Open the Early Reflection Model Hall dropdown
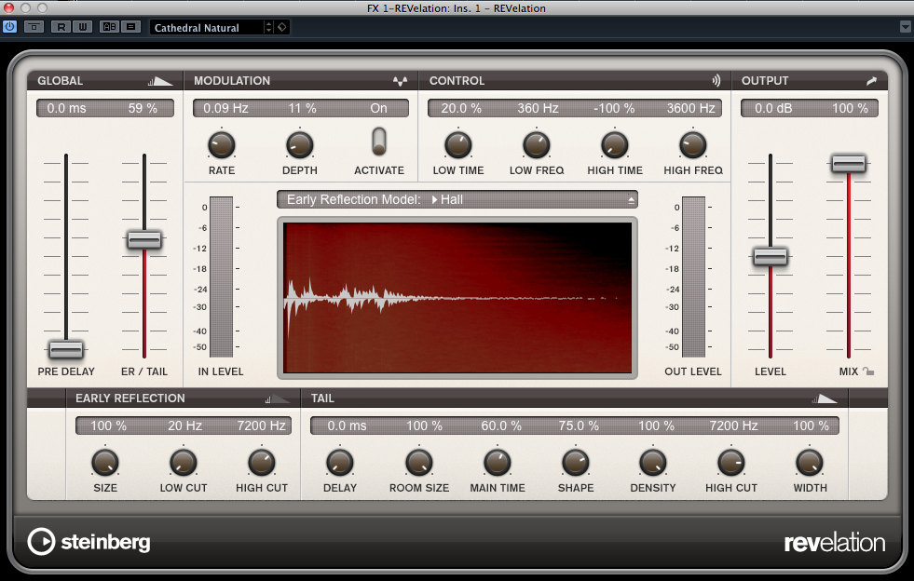 coord(457,199)
